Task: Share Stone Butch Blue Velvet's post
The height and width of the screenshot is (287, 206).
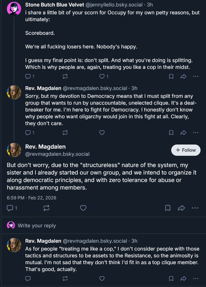Action: pyautogui.click(x=183, y=76)
